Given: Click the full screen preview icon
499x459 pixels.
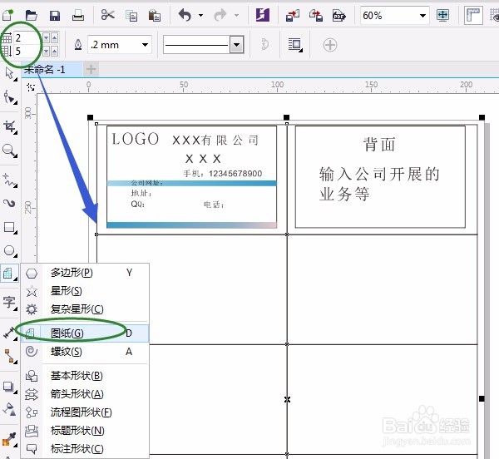Looking at the screenshot, I should [x=443, y=15].
